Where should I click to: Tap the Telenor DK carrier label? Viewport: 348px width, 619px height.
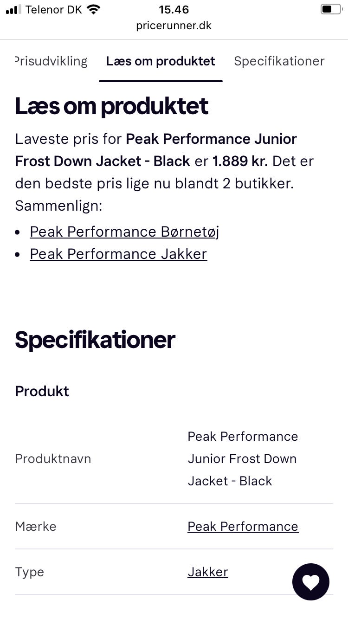coord(53,10)
